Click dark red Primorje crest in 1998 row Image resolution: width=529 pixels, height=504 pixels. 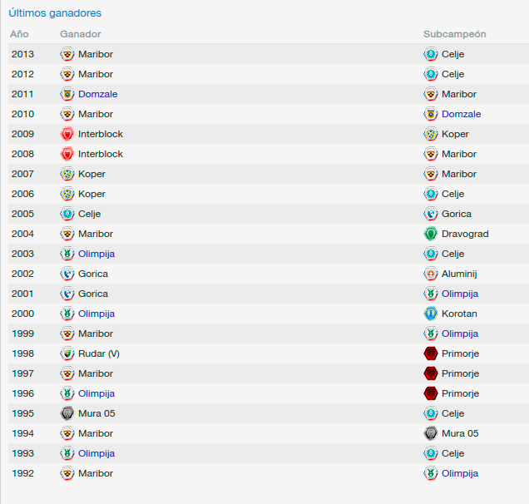[x=431, y=353]
